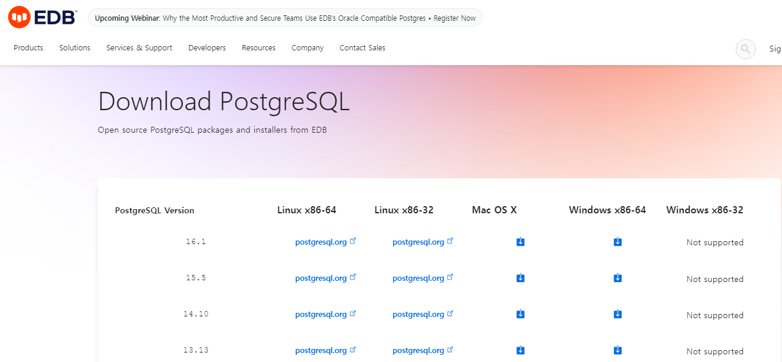The height and width of the screenshot is (362, 782).
Task: Download PostgreSQL 13.13 for Windows x86-64
Action: pyautogui.click(x=618, y=350)
